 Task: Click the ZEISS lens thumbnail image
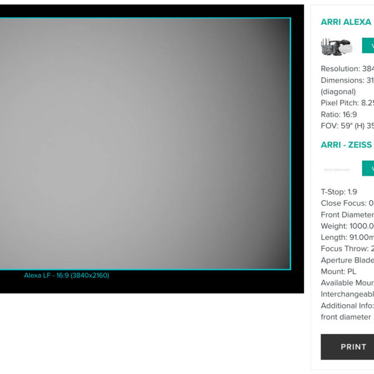(337, 170)
